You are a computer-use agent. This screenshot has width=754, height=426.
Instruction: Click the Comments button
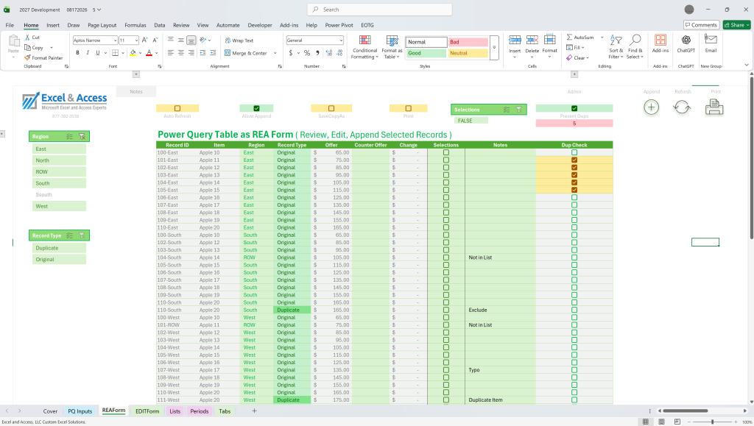click(x=701, y=25)
